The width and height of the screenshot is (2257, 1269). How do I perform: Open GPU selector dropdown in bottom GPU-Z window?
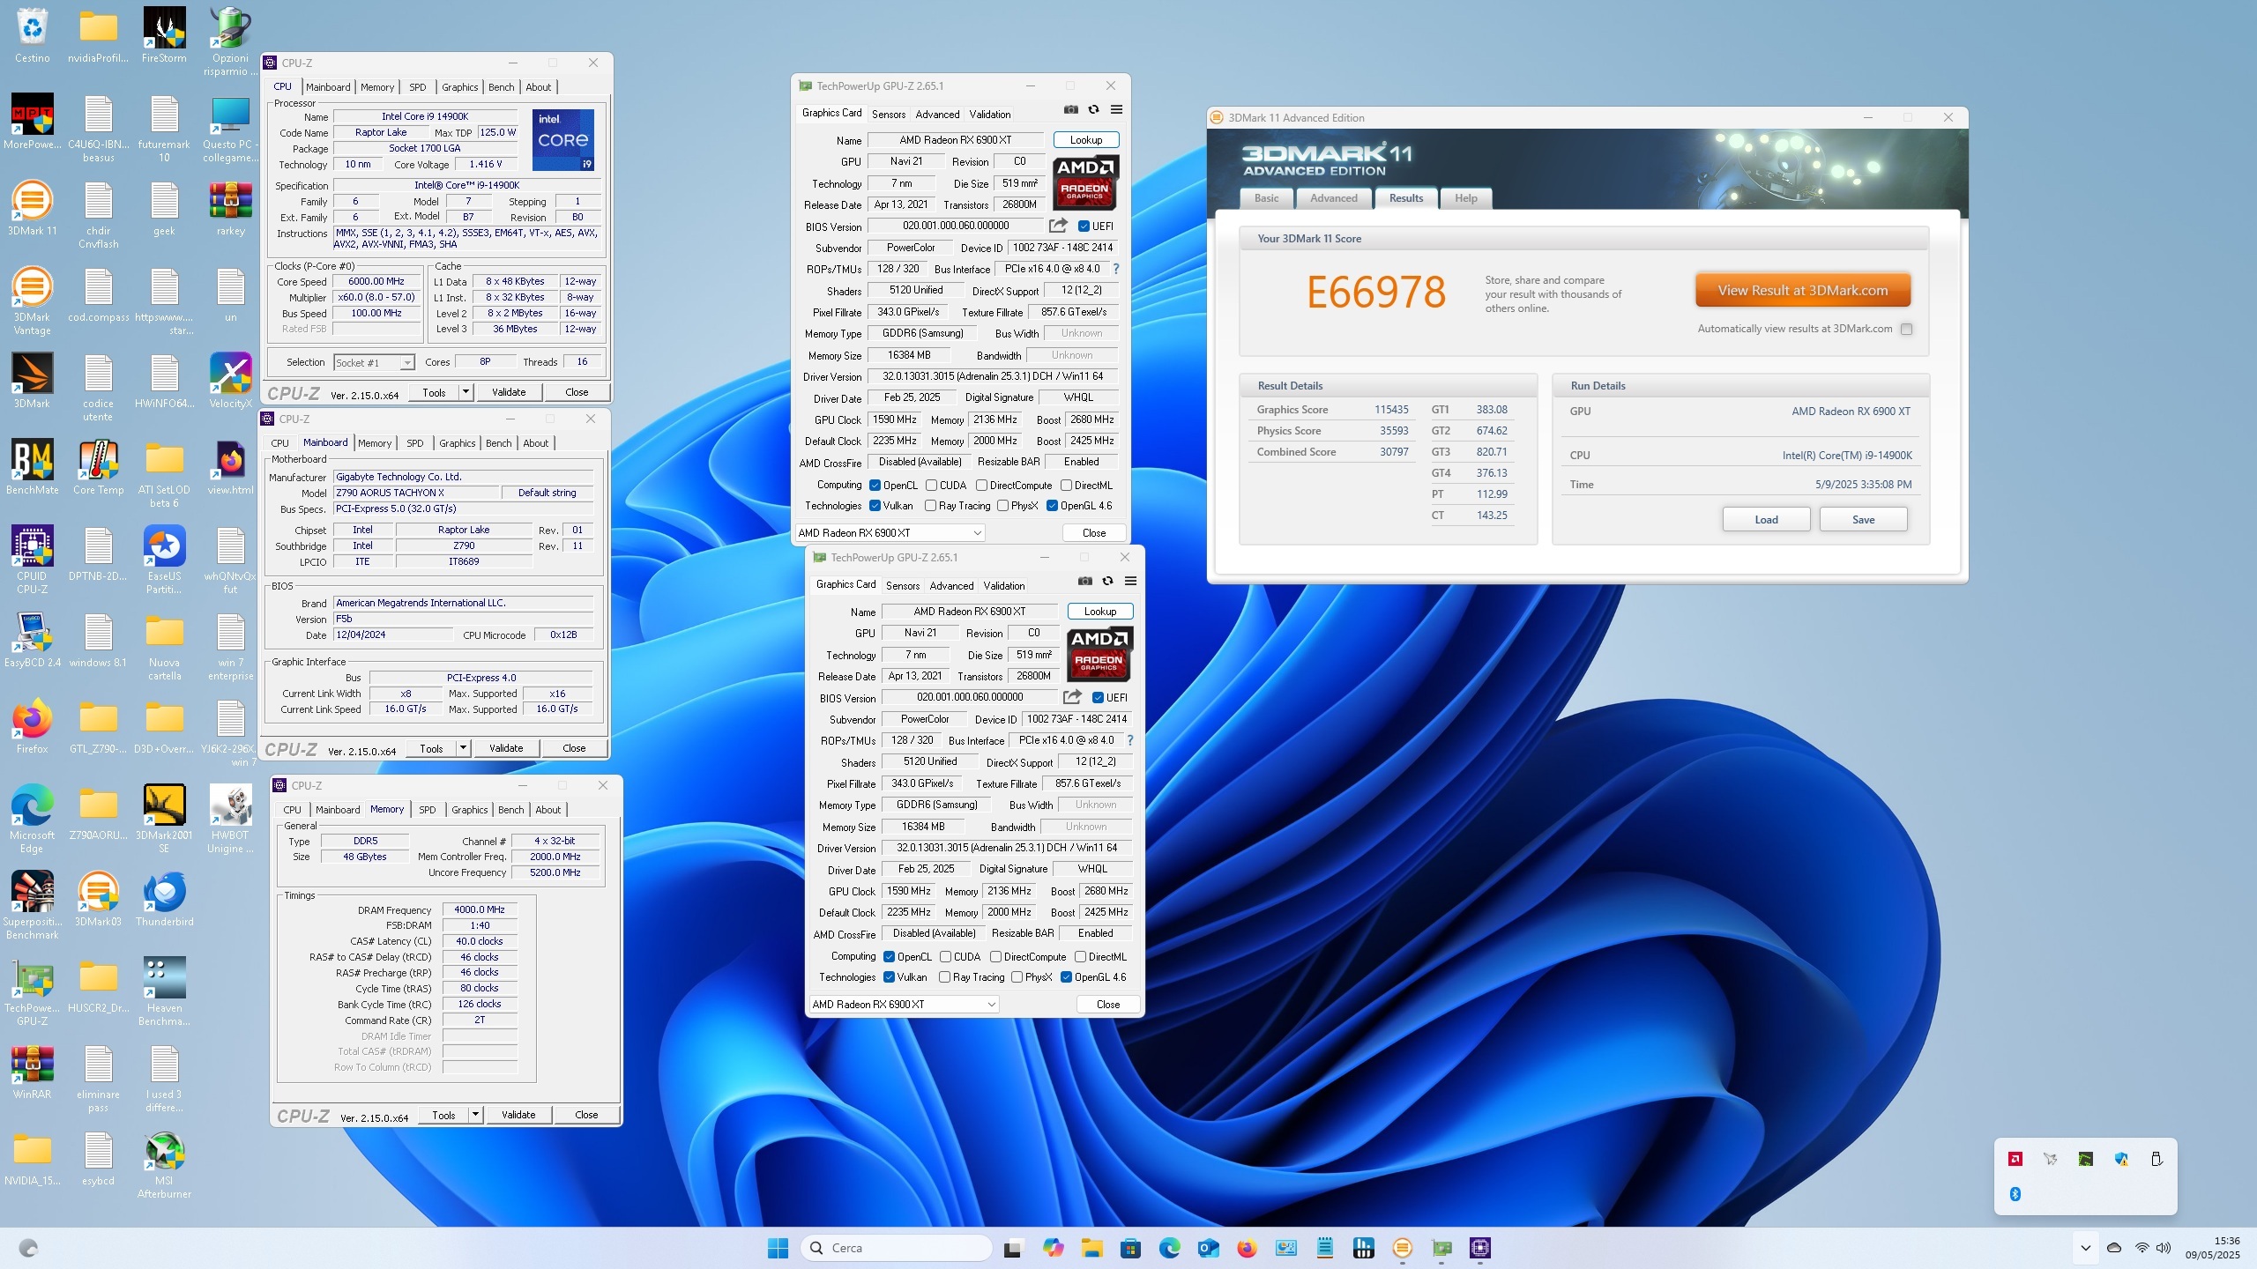[904, 1005]
